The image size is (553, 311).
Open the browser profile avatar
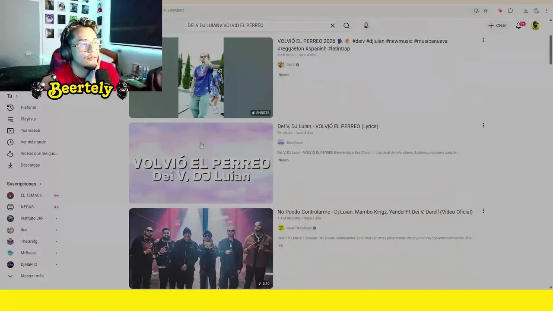(x=536, y=11)
